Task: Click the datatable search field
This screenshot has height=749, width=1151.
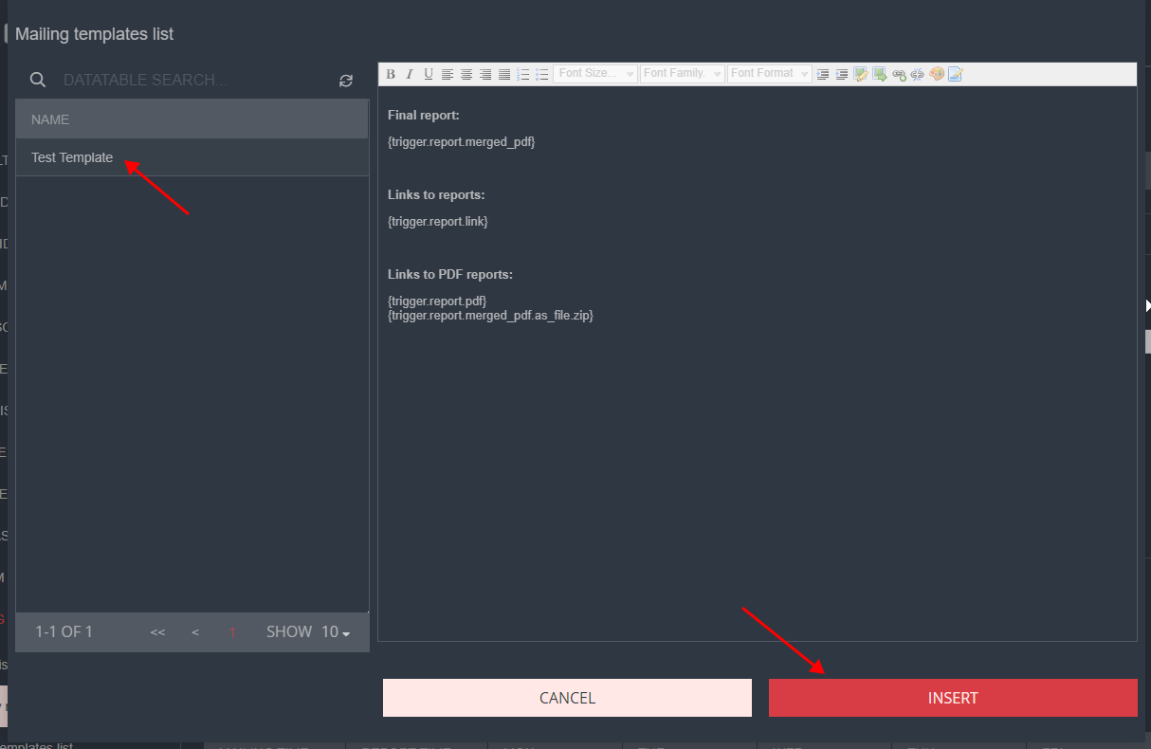Action: 190,81
